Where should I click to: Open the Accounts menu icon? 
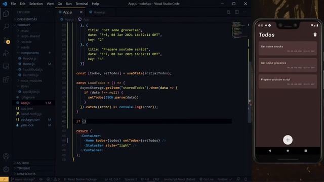[x=6, y=156]
